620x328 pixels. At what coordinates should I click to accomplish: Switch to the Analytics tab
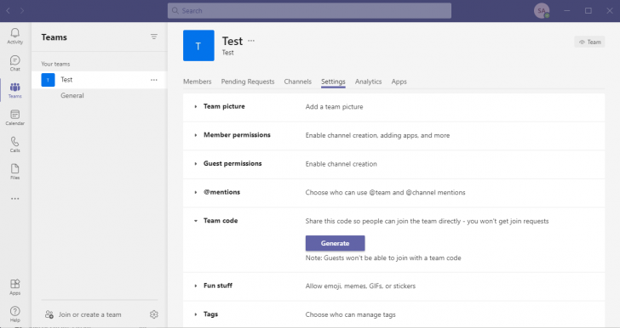368,82
